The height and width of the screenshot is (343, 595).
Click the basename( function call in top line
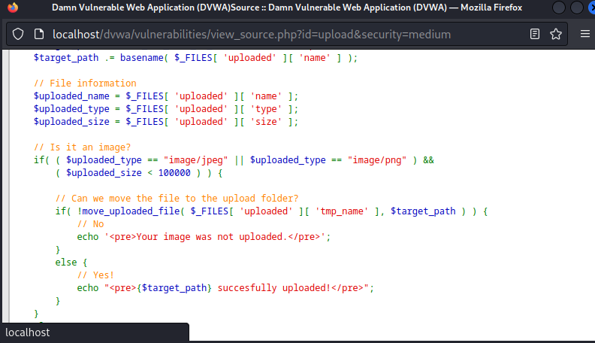coord(143,58)
